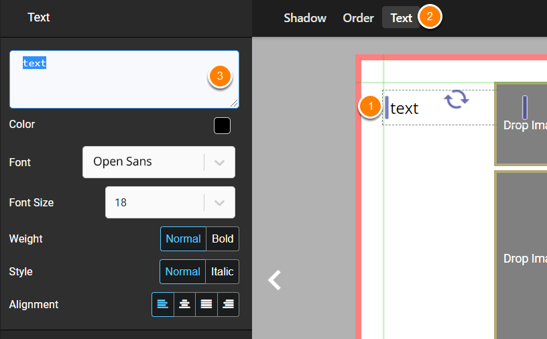
Task: Open the black Color swatch picker
Action: click(223, 125)
